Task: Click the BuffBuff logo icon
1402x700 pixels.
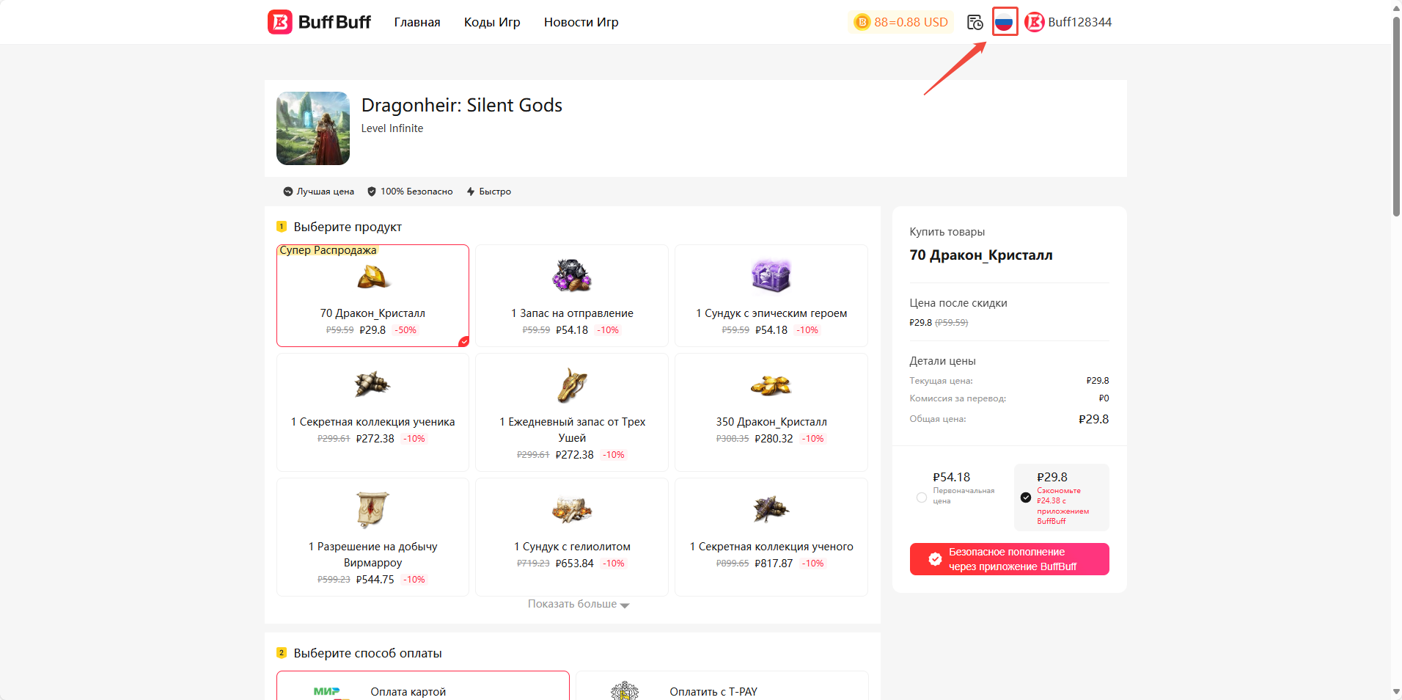Action: 279,22
